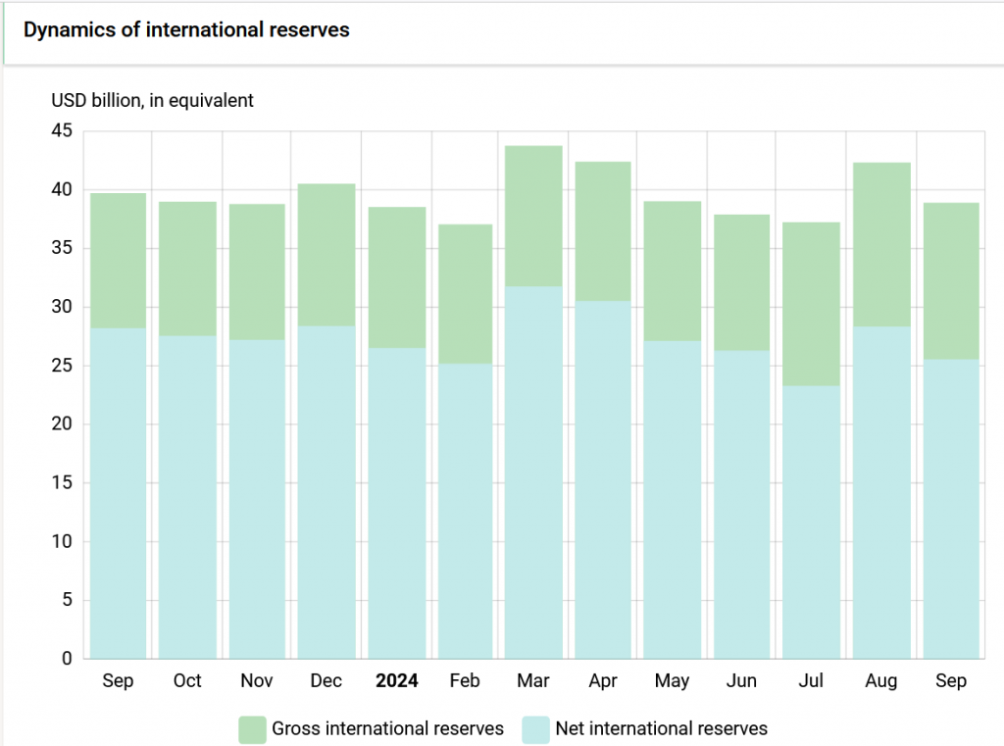The height and width of the screenshot is (746, 1004).
Task: Click the blue Net international reserves legend swatch
Action: pos(535,729)
